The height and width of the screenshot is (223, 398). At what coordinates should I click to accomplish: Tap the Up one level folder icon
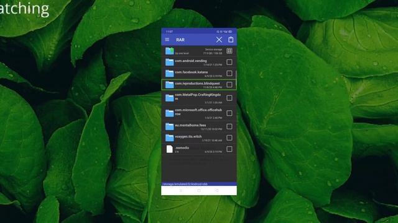pyautogui.click(x=170, y=51)
